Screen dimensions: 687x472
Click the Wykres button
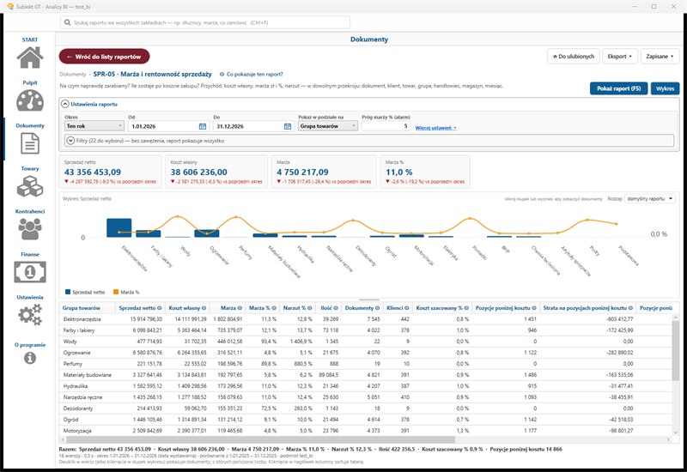click(665, 88)
